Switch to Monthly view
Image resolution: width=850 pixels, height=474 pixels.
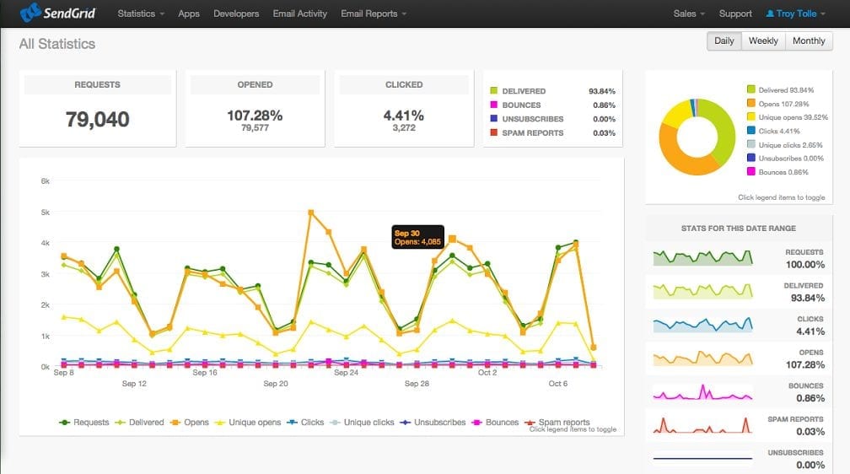click(x=809, y=40)
